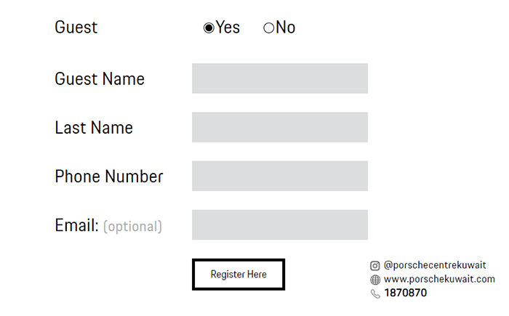
Task: Click the 1870870 phone number
Action: click(406, 293)
